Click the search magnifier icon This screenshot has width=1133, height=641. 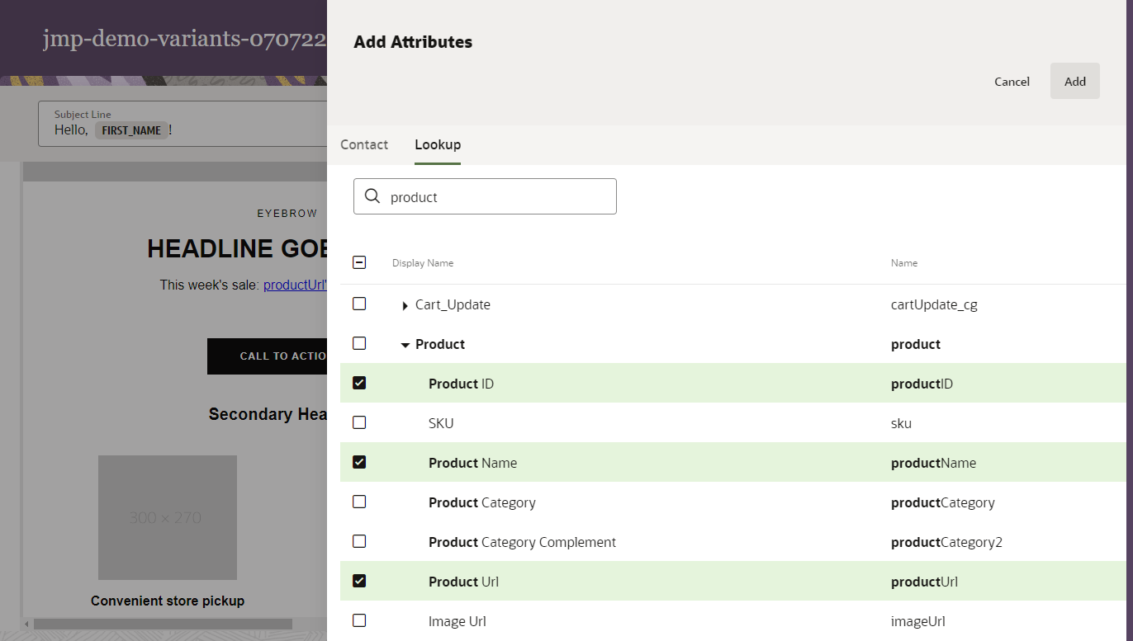coord(372,196)
